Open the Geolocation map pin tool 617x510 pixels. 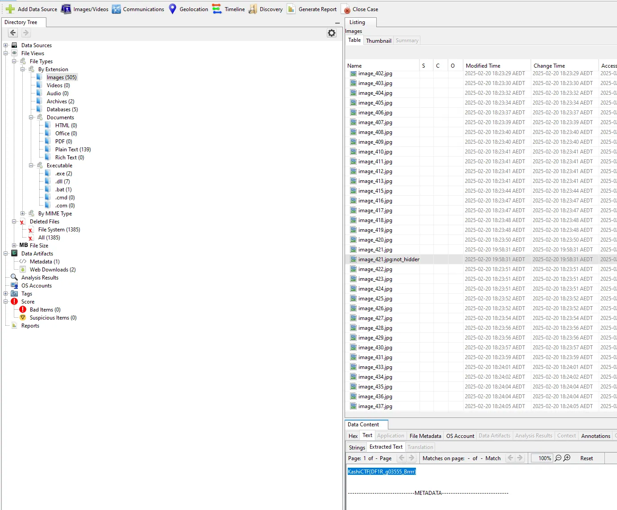[173, 9]
